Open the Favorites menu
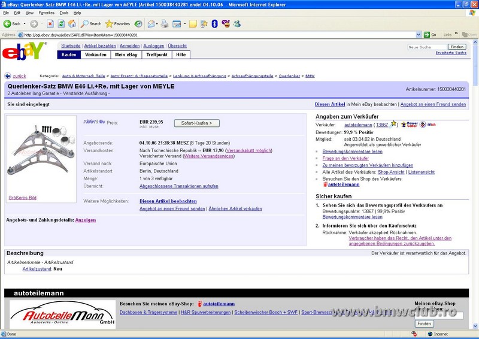 click(47, 13)
